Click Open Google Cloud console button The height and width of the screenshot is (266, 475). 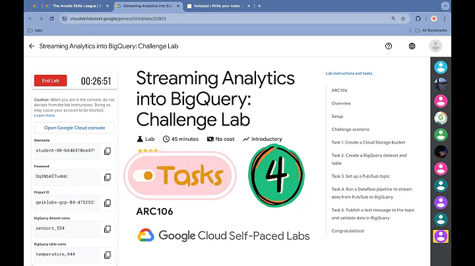(75, 128)
